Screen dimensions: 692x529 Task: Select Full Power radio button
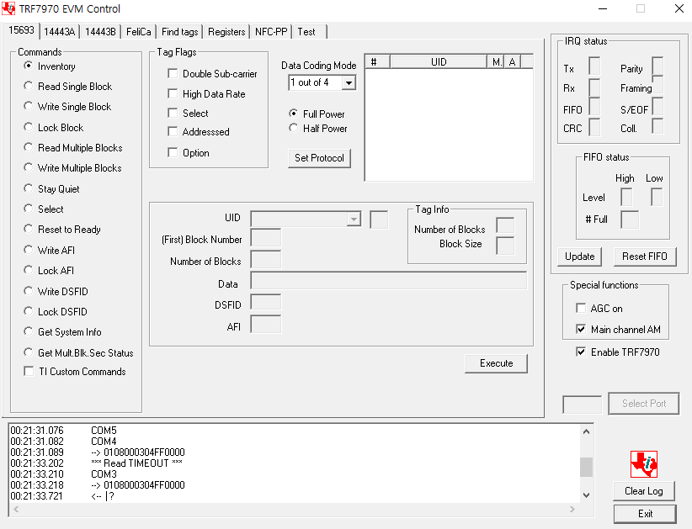coord(293,114)
